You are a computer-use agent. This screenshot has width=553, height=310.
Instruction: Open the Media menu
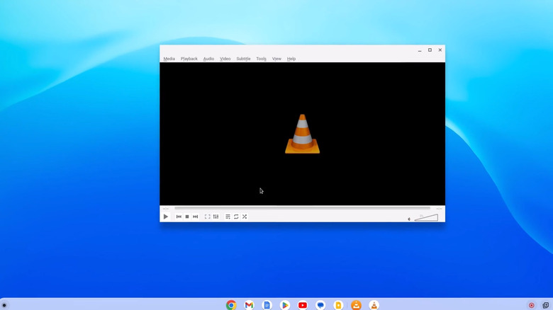click(169, 59)
